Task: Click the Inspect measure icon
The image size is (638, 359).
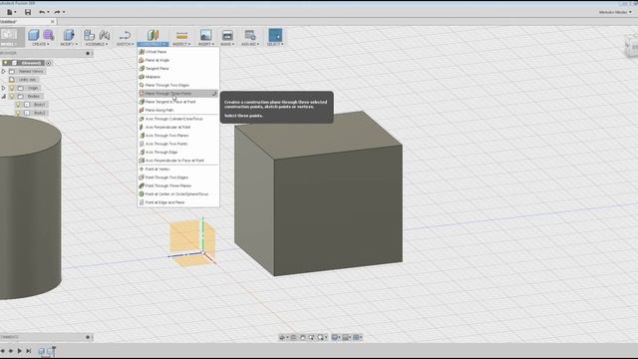Action: (181, 35)
